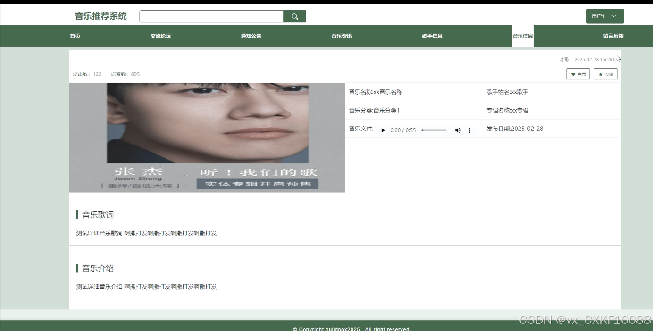Screen dimensions: 653x331
Task: Click the 发布日期:2025-02-28 cell
Action: click(x=552, y=129)
